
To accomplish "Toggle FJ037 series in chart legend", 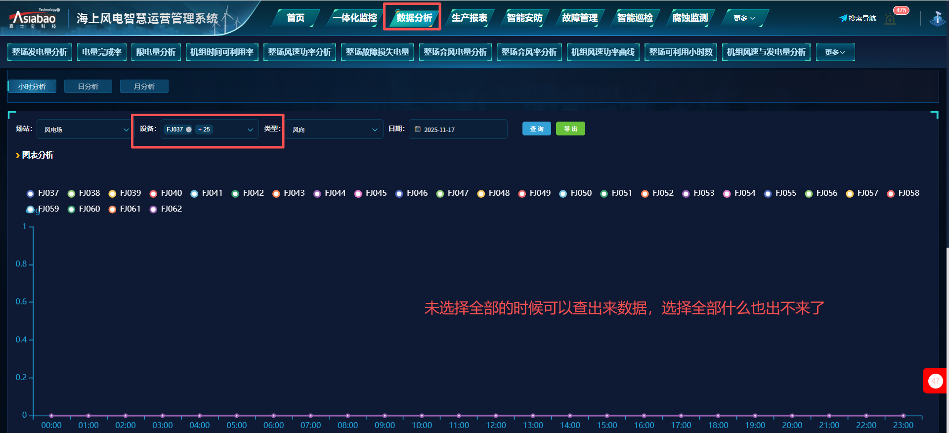I will [43, 193].
